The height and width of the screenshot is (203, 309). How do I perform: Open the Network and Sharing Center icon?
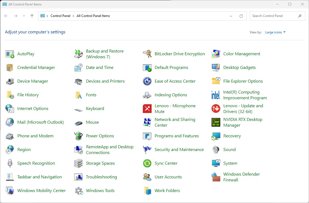click(147, 122)
